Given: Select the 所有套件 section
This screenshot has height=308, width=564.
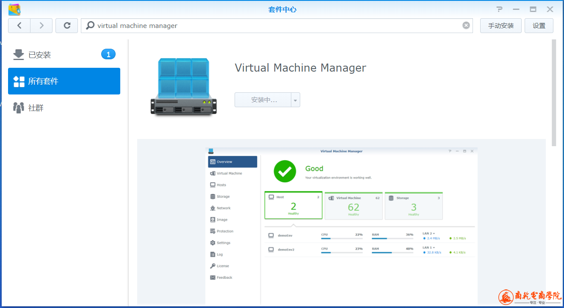Looking at the screenshot, I should coord(64,81).
